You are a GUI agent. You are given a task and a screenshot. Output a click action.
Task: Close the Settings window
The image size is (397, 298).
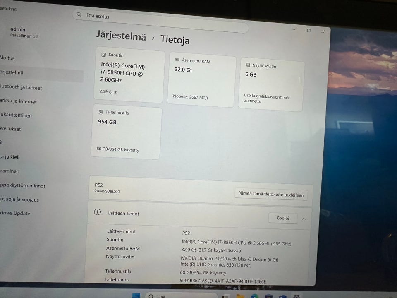tap(323, 31)
